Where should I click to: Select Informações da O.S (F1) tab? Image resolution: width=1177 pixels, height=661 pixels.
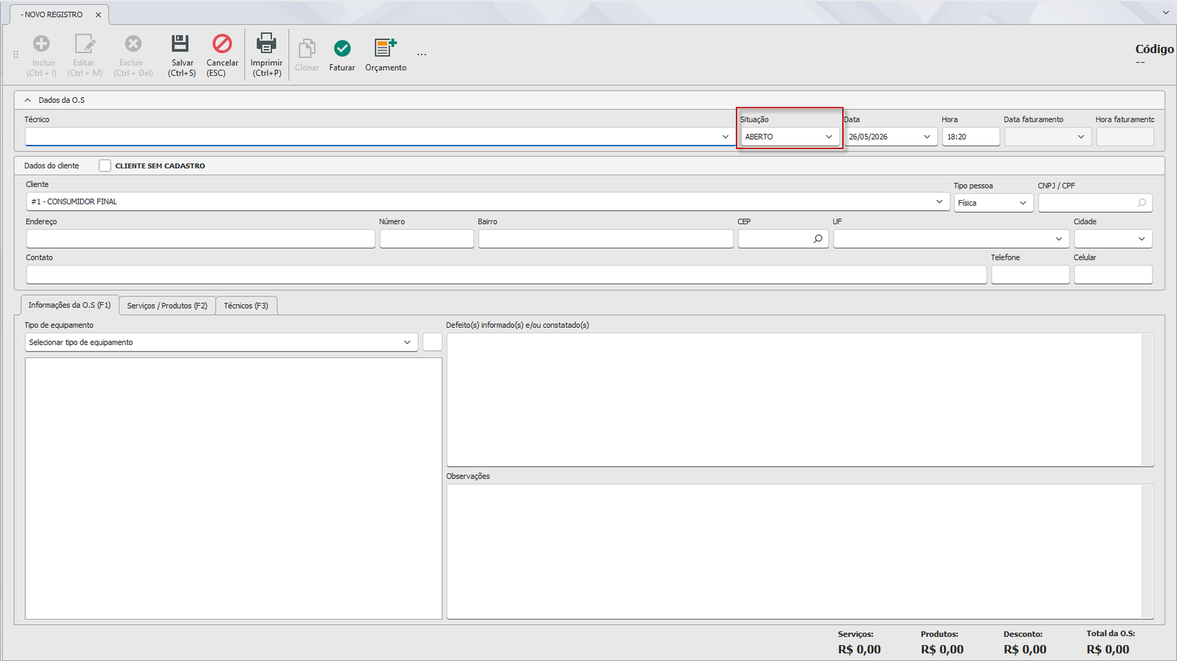[69, 305]
